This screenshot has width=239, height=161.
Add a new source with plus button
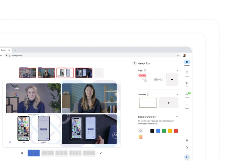point(99,73)
